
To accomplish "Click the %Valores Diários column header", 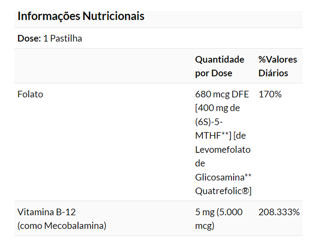I will [278, 66].
